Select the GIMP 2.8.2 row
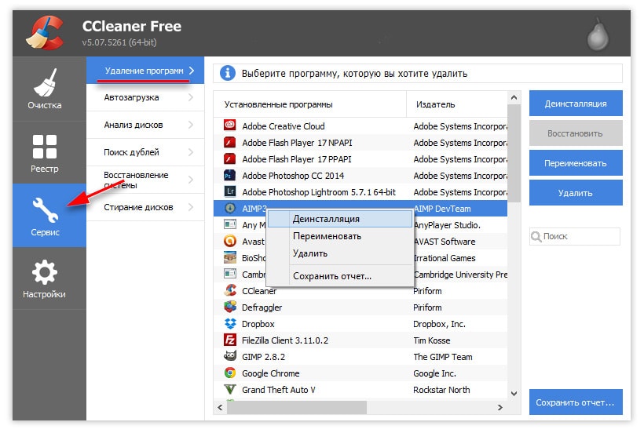The height and width of the screenshot is (433, 644). (x=360, y=357)
